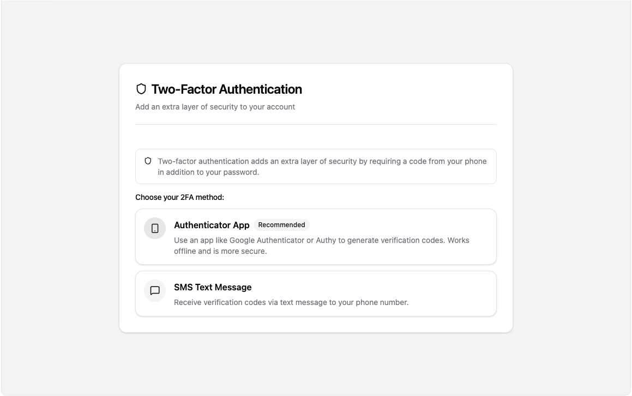Click the shield icon beside the page title
Screen dimensions: 632x396
[x=141, y=89]
